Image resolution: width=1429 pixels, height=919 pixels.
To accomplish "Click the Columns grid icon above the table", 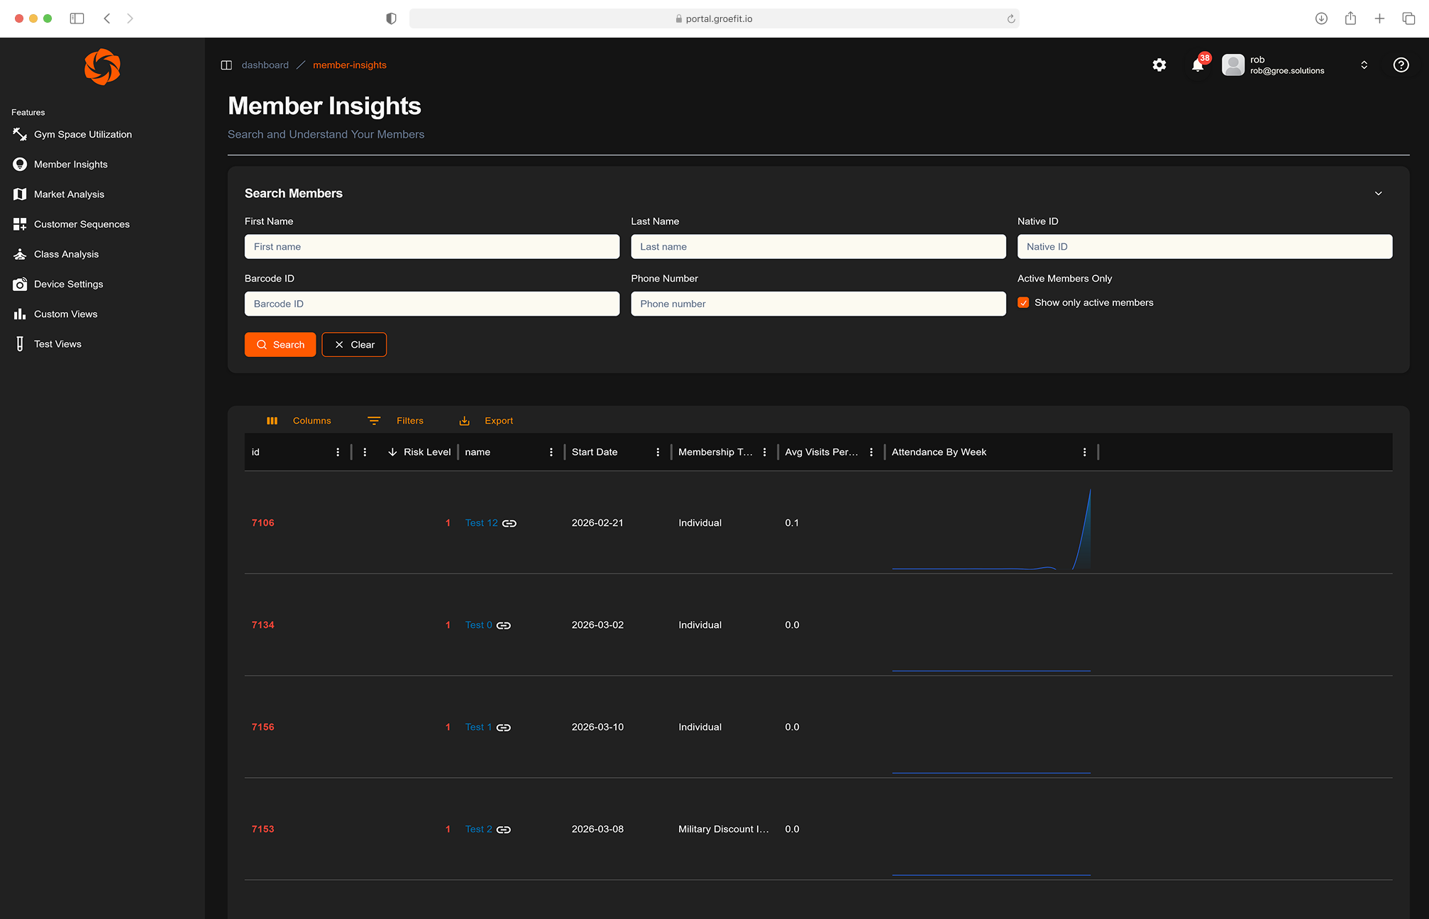I will (x=272, y=420).
